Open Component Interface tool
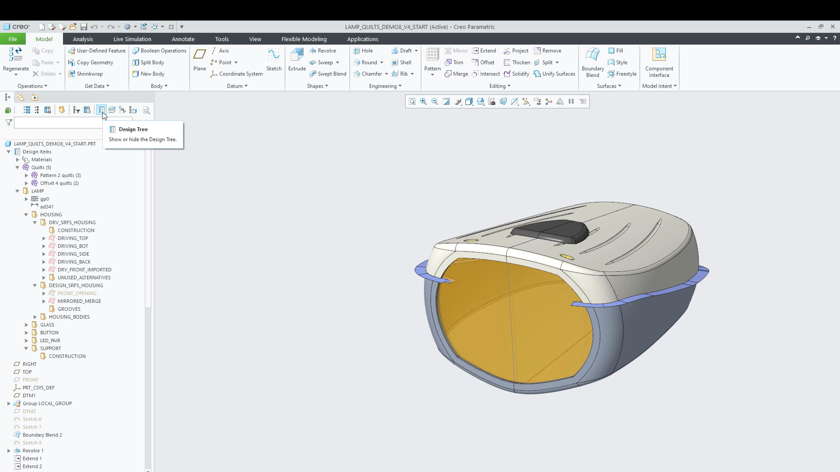This screenshot has height=472, width=840. [x=659, y=62]
